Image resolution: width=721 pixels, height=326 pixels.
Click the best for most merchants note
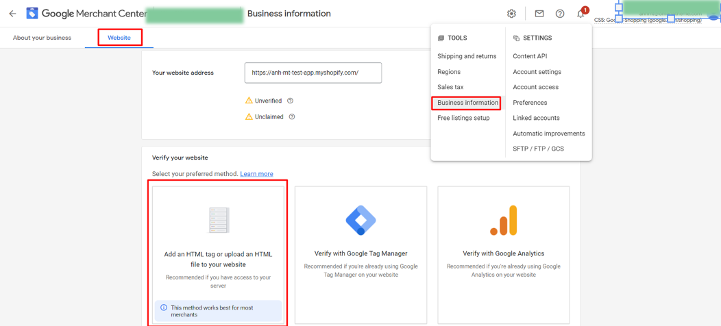[219, 311]
